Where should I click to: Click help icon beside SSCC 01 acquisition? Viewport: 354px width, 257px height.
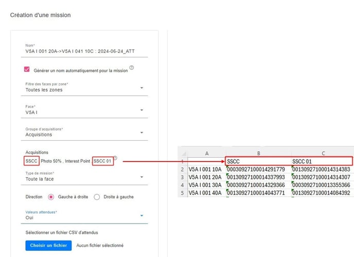[x=115, y=158]
